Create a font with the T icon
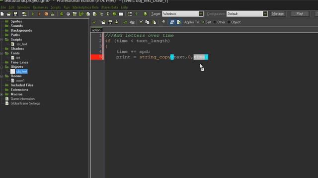 click(x=101, y=14)
